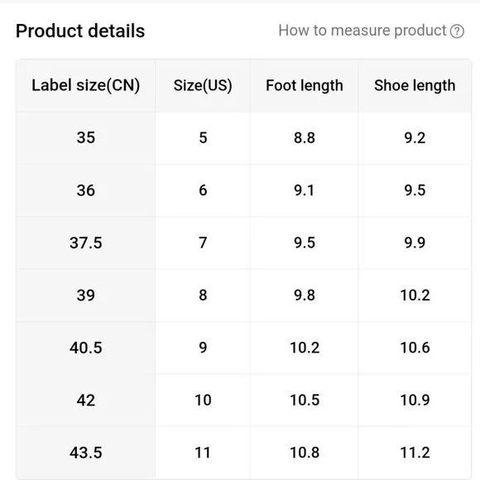Click the Foot length column header

click(305, 85)
